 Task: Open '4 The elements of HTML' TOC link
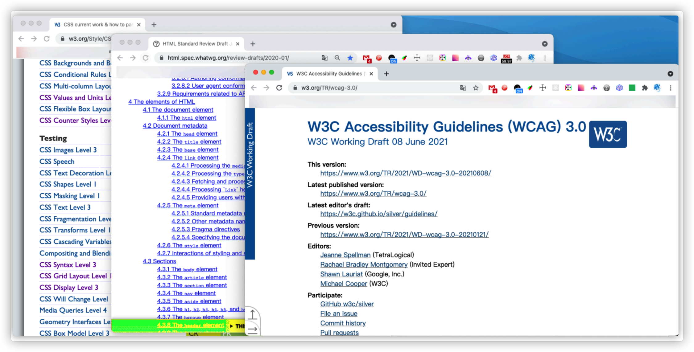pyautogui.click(x=162, y=102)
